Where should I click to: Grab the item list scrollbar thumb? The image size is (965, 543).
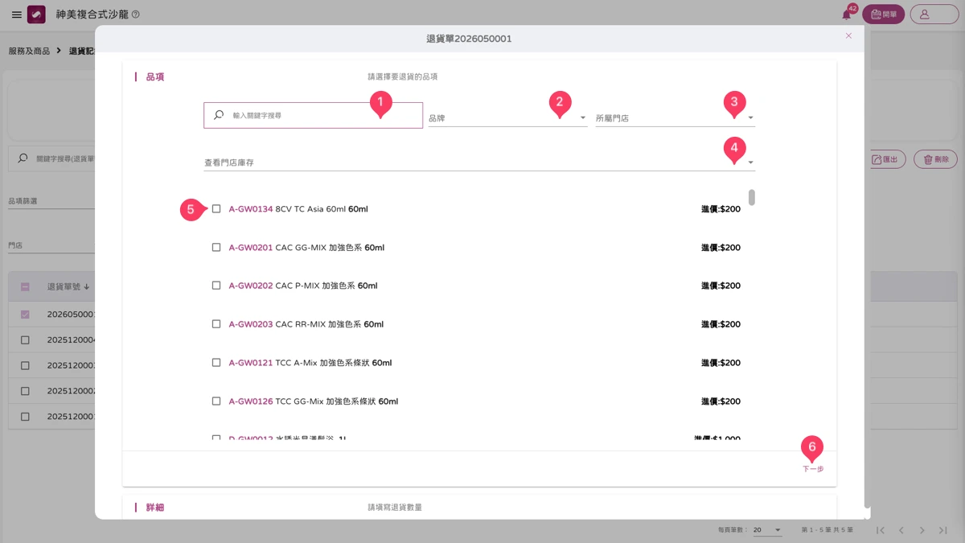[x=752, y=198]
